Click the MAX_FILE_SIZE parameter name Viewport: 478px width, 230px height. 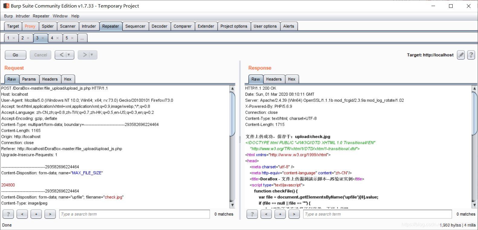87,173
